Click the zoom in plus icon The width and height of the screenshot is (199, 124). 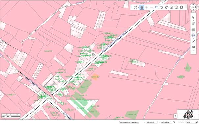click(x=147, y=7)
